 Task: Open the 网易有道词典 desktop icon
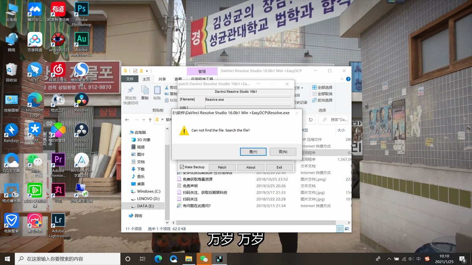point(58,12)
